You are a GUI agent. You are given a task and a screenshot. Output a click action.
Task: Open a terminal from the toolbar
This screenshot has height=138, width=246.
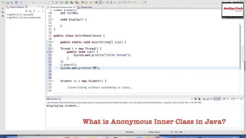pos(17,2)
